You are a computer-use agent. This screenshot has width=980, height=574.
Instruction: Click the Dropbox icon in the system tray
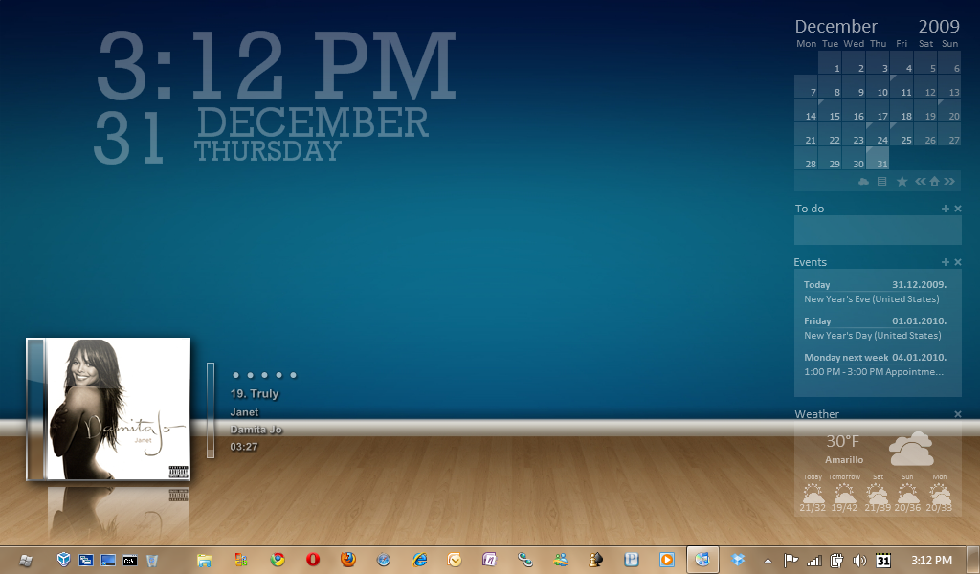coord(738,560)
